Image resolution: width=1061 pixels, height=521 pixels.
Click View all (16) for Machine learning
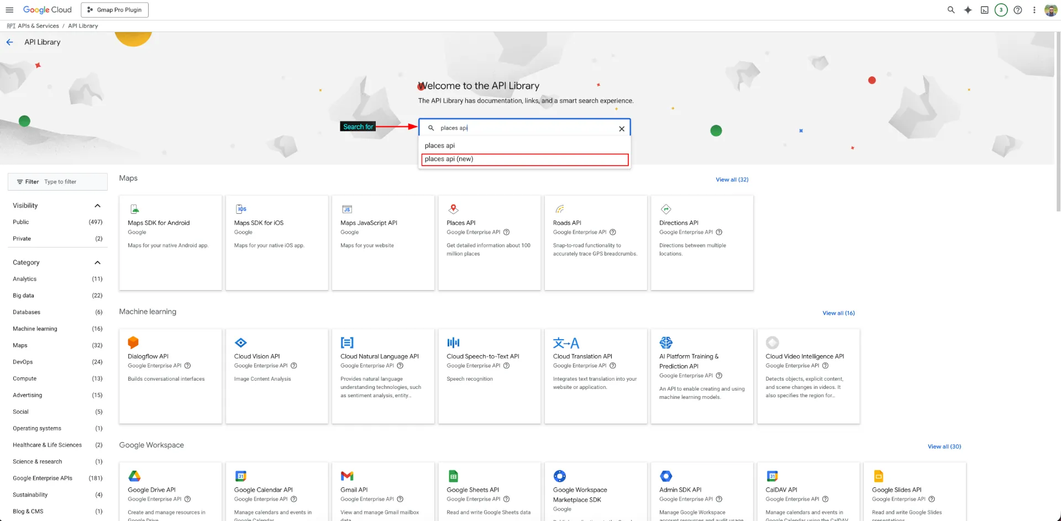pyautogui.click(x=838, y=313)
